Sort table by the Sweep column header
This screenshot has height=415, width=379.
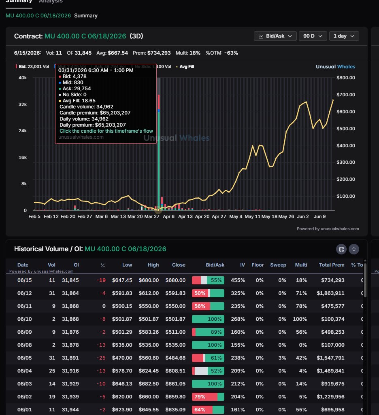pyautogui.click(x=278, y=265)
